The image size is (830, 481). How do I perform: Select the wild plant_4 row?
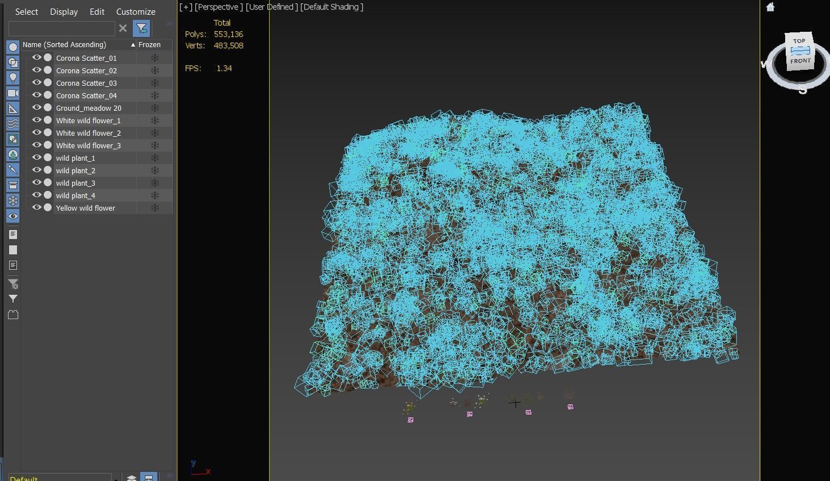97,195
